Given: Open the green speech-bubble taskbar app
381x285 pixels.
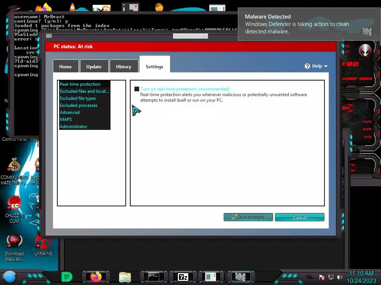Looking at the screenshot, I should [67, 277].
